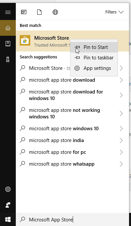Click the search box containing 'Microsoft App Store'
Viewport: 131px width, 226px height.
[x=72, y=219]
